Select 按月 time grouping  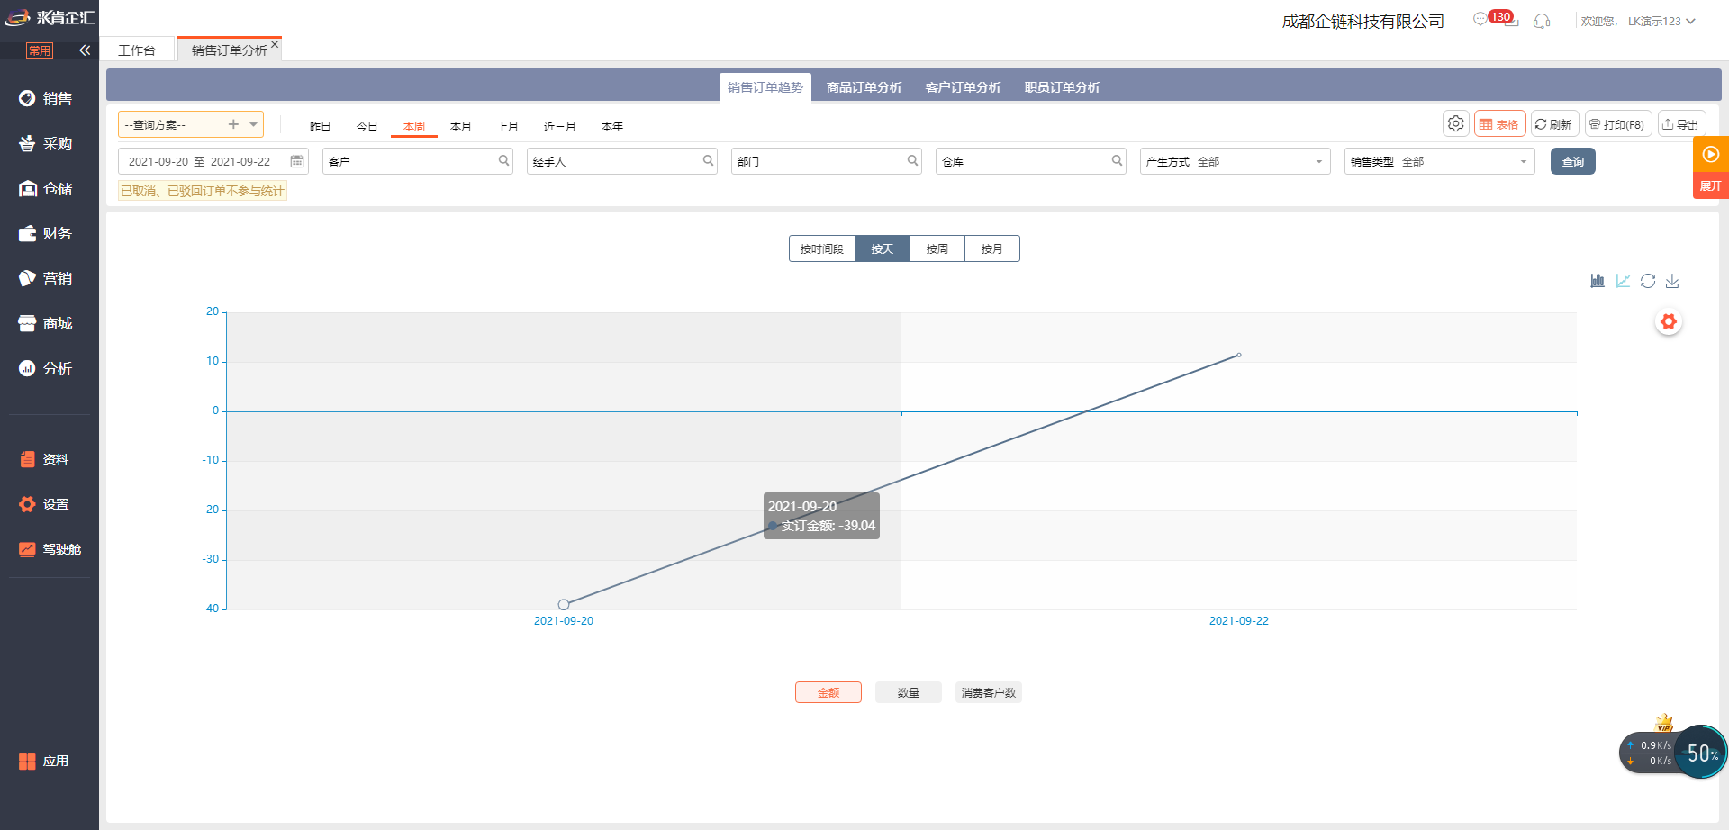point(991,248)
